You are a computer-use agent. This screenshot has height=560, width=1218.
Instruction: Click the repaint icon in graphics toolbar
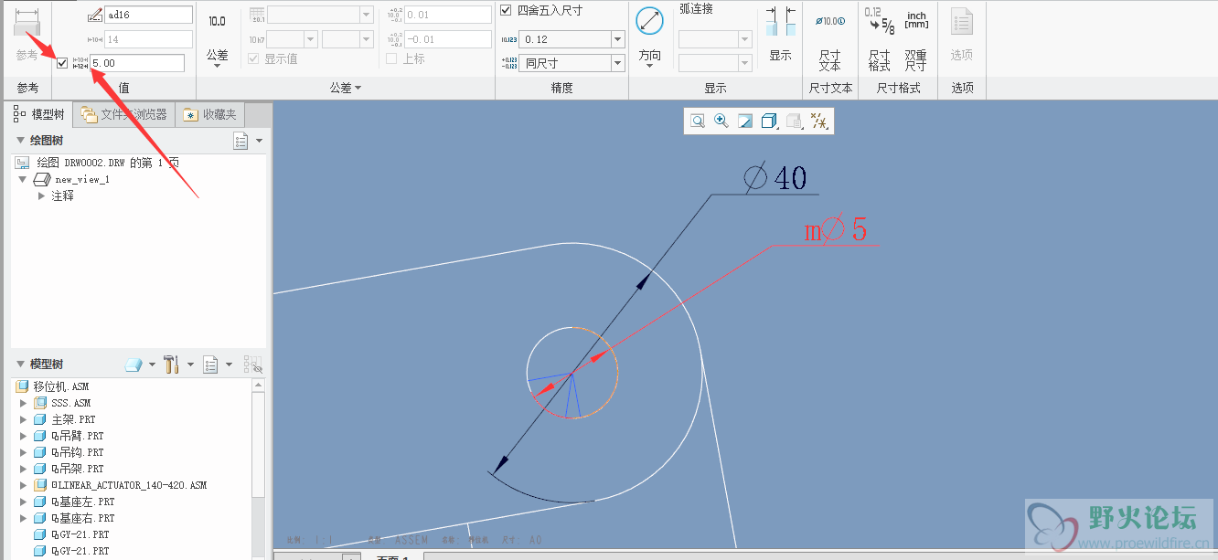745,121
